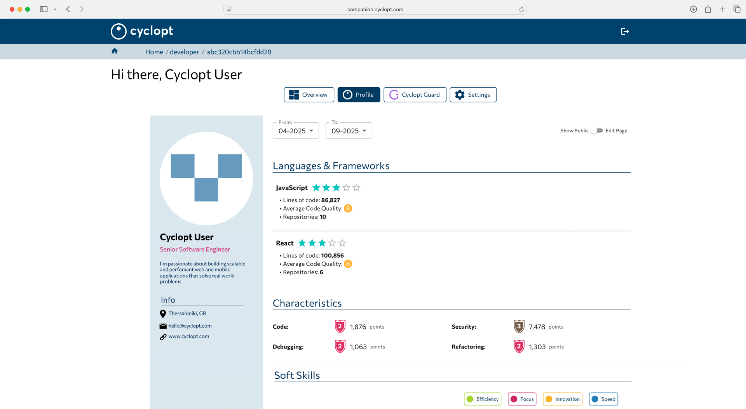This screenshot has height=409, width=746.
Task: Open the From date dropdown showing 04-2025
Action: (295, 130)
